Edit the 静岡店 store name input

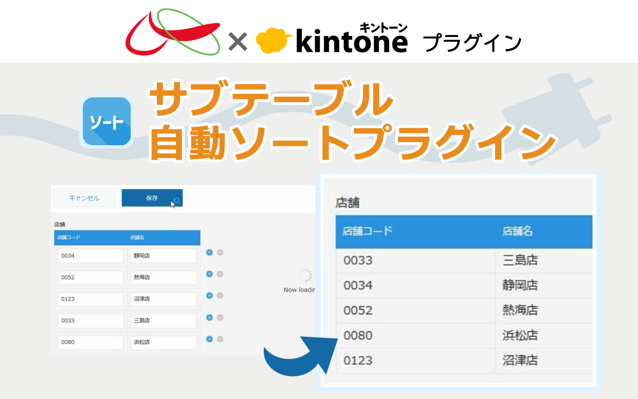[163, 256]
